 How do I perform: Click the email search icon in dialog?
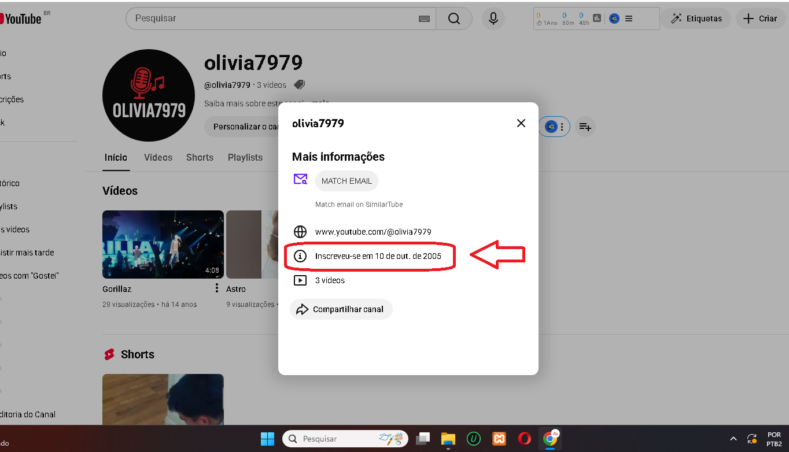[x=300, y=180]
